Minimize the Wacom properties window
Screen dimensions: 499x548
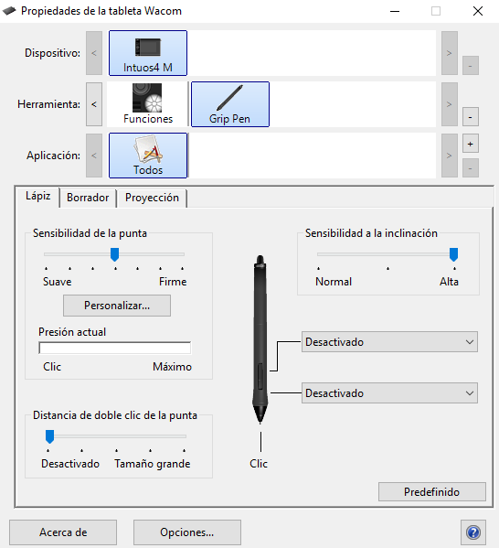point(395,11)
